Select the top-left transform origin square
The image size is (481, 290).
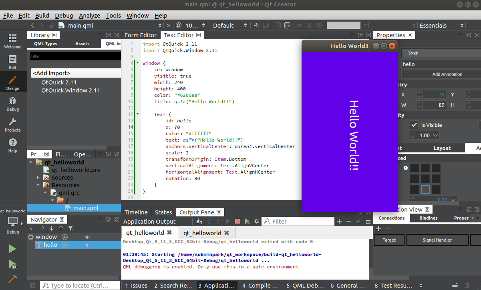[414, 168]
